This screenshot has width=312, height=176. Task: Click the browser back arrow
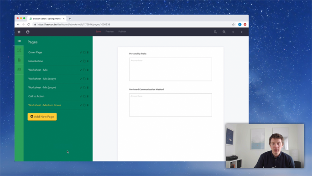[18, 24]
